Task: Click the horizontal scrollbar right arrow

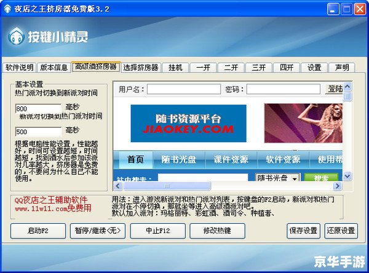Action: (338, 186)
